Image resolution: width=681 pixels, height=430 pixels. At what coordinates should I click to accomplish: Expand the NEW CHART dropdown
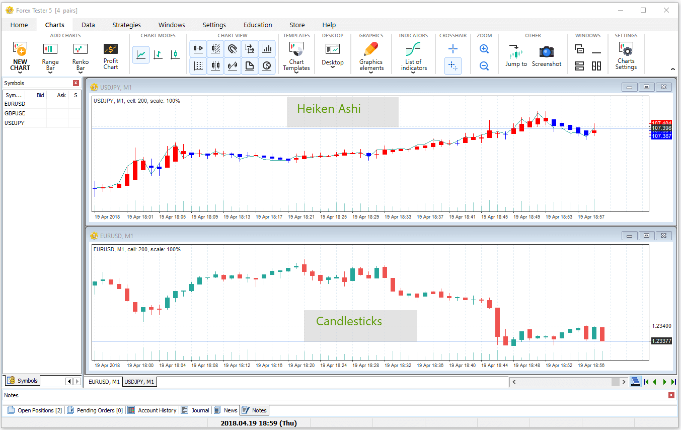click(20, 73)
